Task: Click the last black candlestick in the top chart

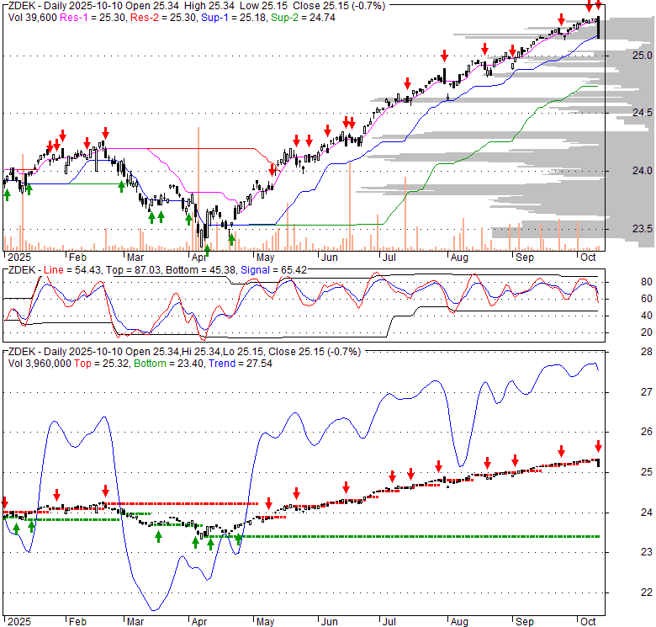Action: [x=598, y=29]
